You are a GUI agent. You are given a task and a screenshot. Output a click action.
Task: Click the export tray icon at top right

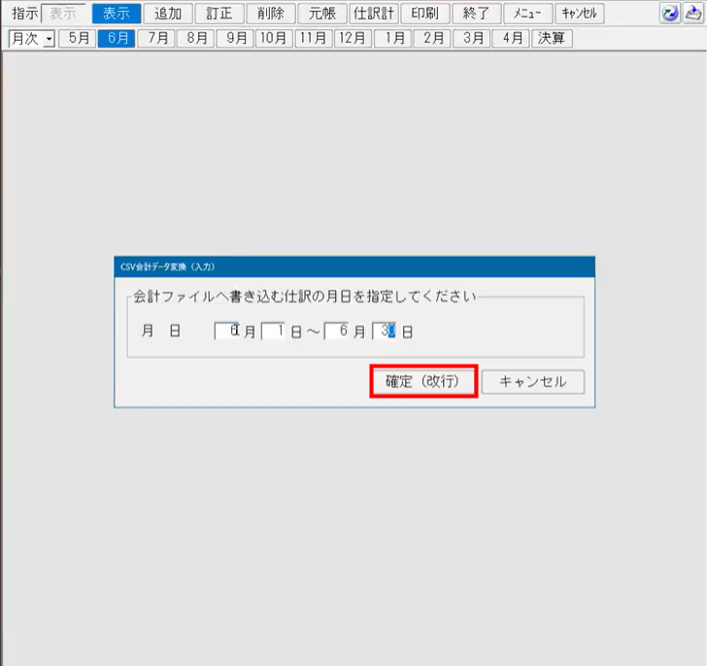tap(693, 14)
